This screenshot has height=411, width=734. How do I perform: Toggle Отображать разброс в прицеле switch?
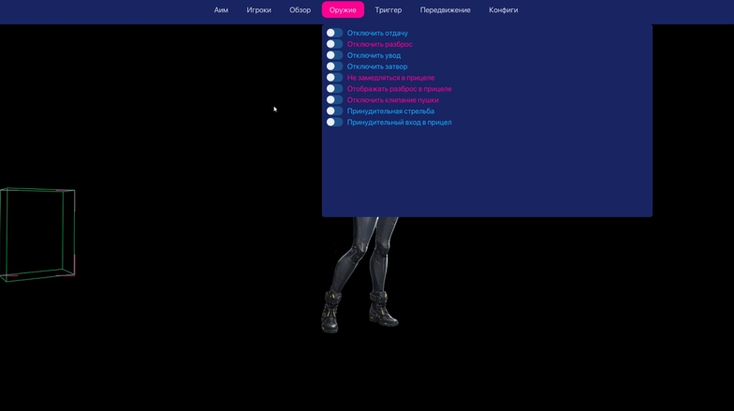[334, 89]
